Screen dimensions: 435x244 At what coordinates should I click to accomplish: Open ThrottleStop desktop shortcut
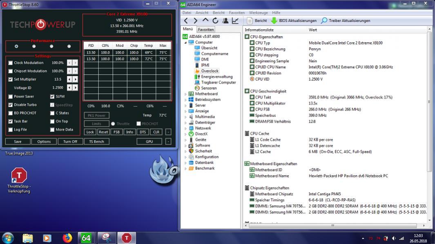[19, 180]
